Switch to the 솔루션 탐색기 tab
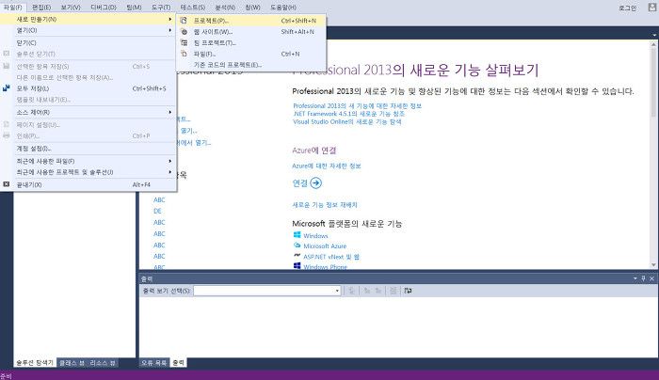Viewport: 659px width, 380px height. [35, 363]
